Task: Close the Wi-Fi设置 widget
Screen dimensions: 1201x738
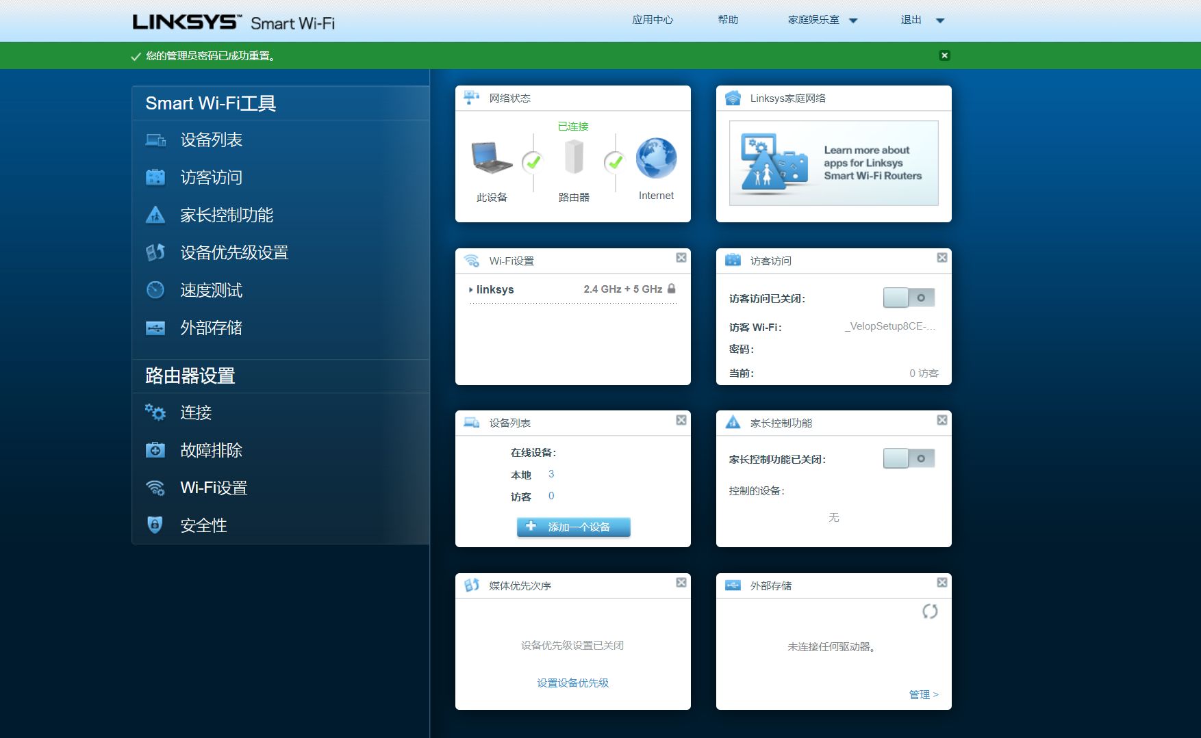Action: point(681,257)
